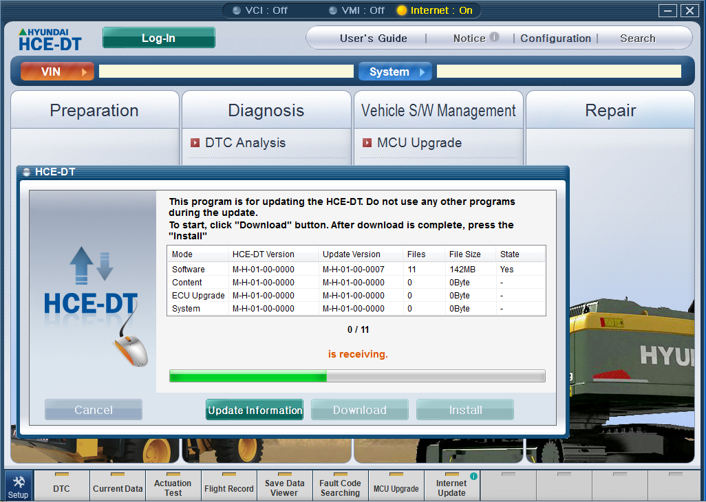
Task: Click the HCE-DT dialog title icon
Action: pyautogui.click(x=27, y=172)
